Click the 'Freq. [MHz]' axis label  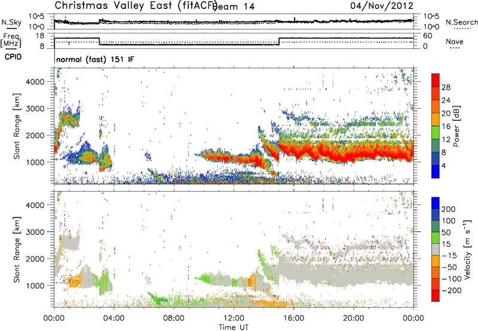point(11,40)
